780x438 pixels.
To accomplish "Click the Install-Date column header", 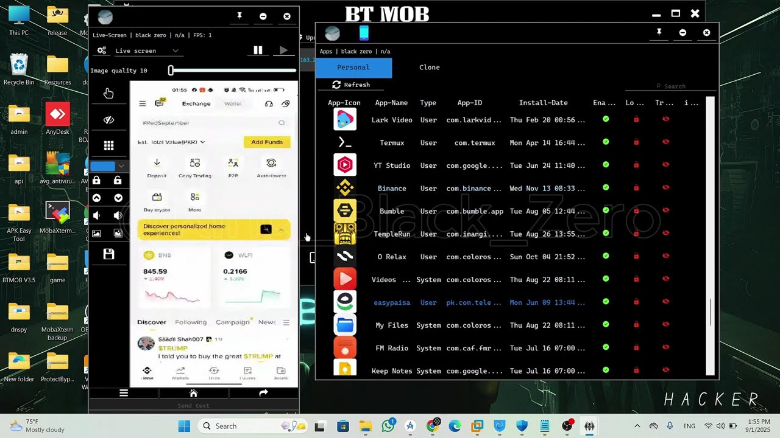I will 544,103.
